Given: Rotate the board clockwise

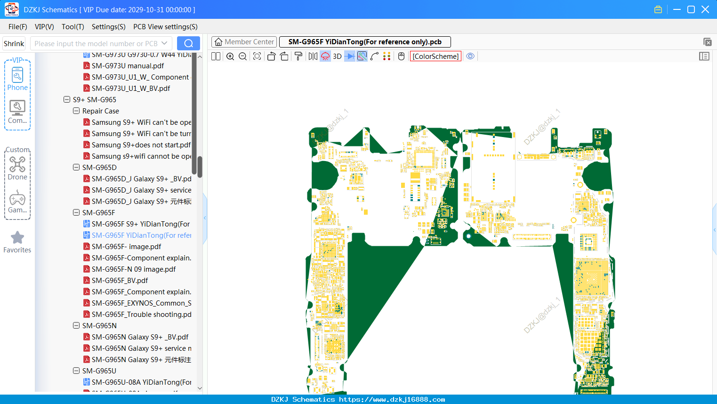Looking at the screenshot, I should coord(284,57).
